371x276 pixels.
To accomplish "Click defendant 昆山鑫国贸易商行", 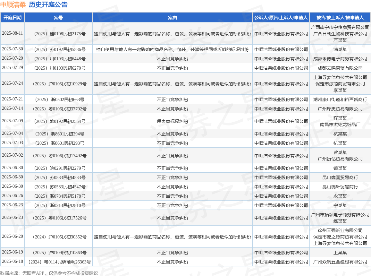I will tap(340, 177).
